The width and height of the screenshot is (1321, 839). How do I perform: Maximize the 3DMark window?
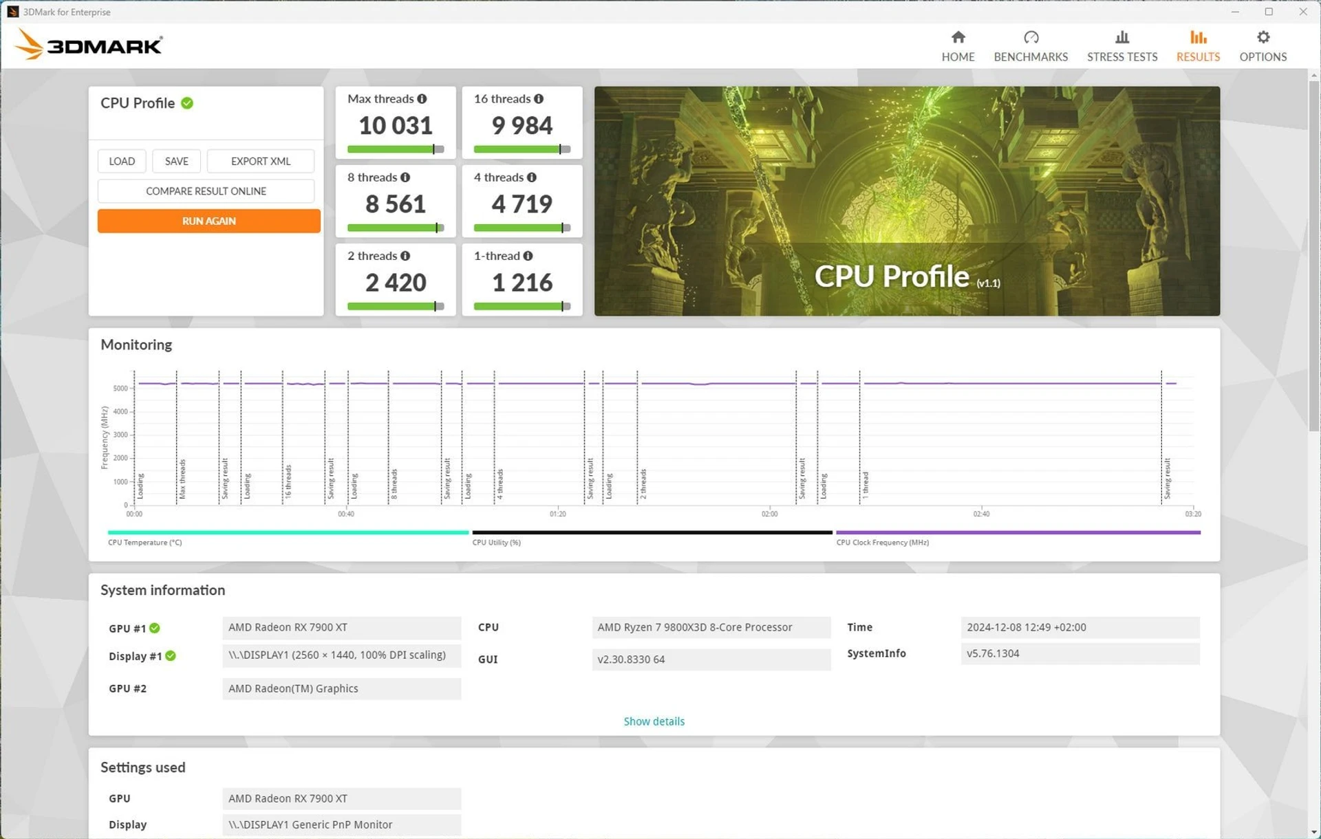click(1269, 12)
